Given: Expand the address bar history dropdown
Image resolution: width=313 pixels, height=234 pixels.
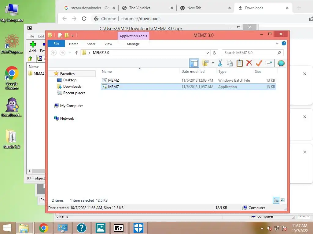Looking at the screenshot, I should [208, 53].
